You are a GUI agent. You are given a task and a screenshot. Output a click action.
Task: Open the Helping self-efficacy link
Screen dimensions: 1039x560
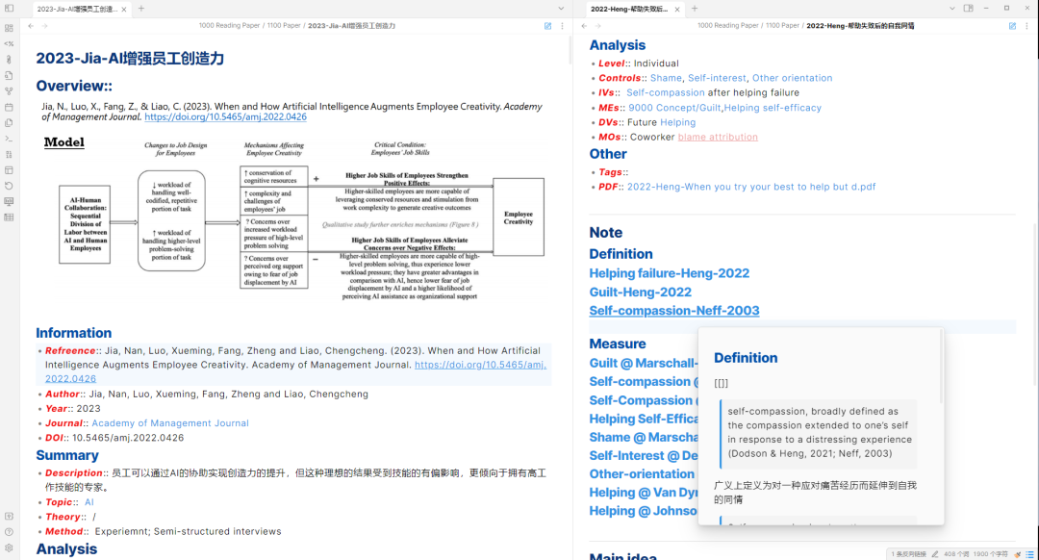tap(773, 108)
